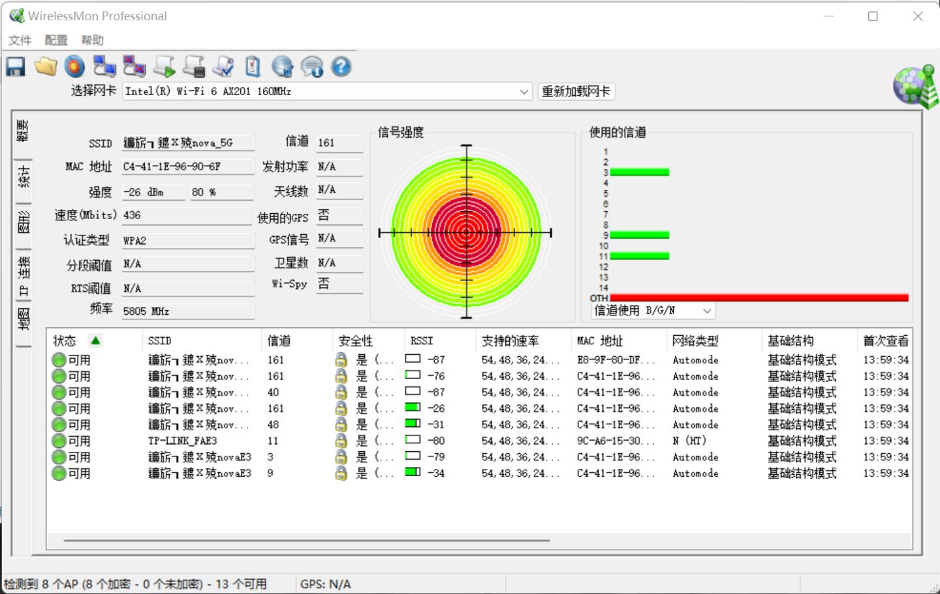
Task: Start logging using the green-play scroll icon
Action: pos(164,67)
